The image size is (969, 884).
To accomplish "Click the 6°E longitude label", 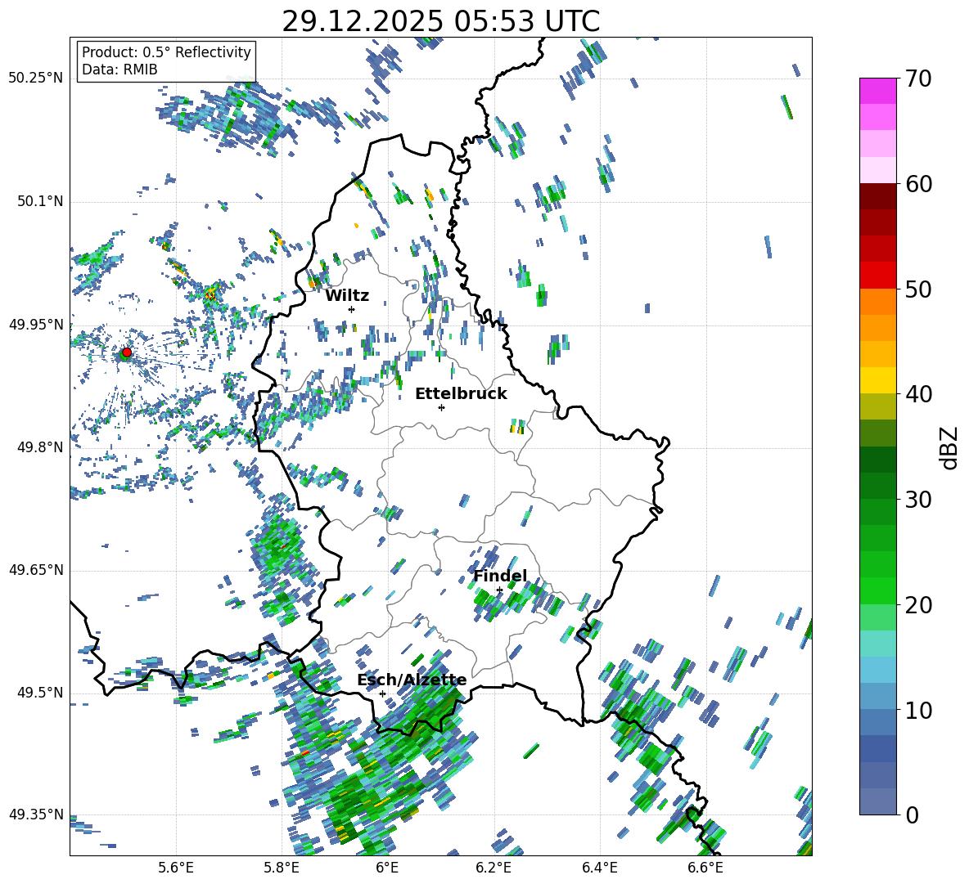I will [387, 868].
